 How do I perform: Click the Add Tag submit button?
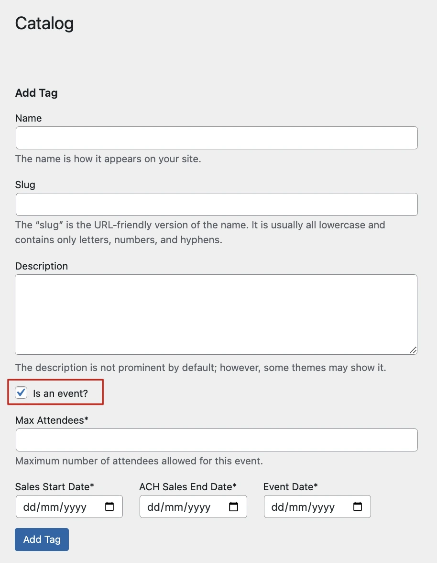tap(42, 539)
